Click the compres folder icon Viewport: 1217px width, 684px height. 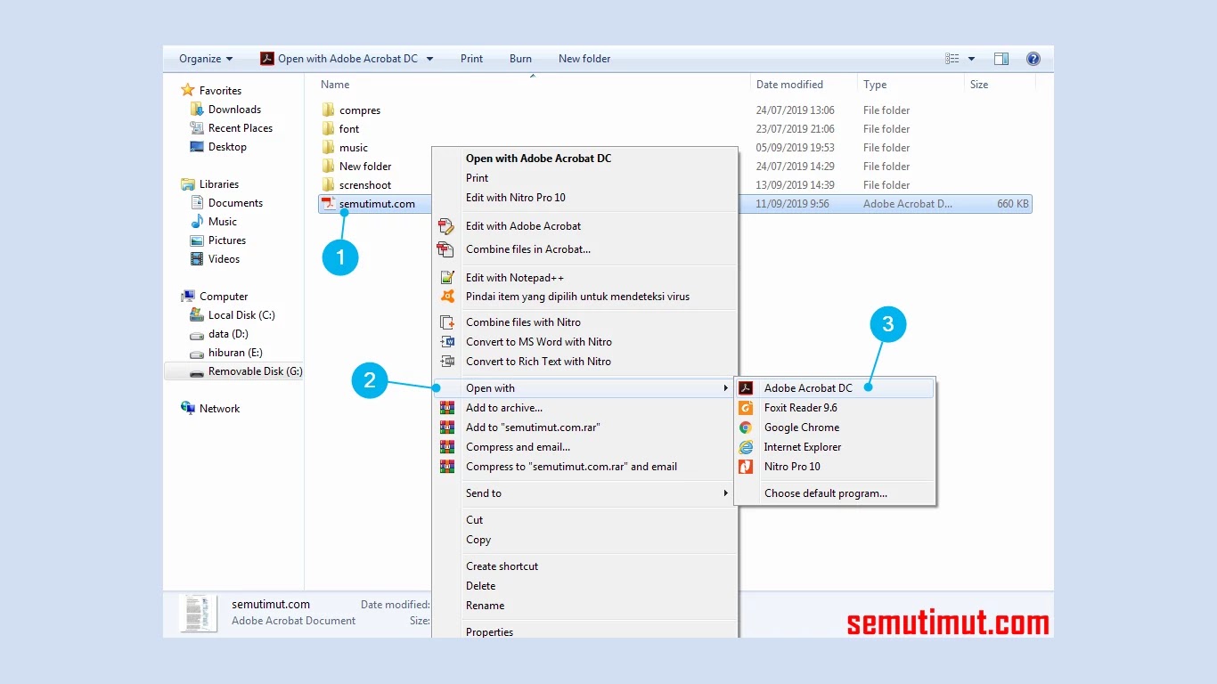pyautogui.click(x=329, y=110)
